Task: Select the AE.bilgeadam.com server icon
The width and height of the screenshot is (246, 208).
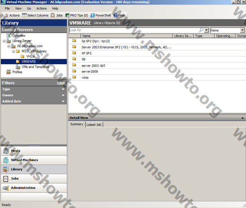Action: pos(13,46)
